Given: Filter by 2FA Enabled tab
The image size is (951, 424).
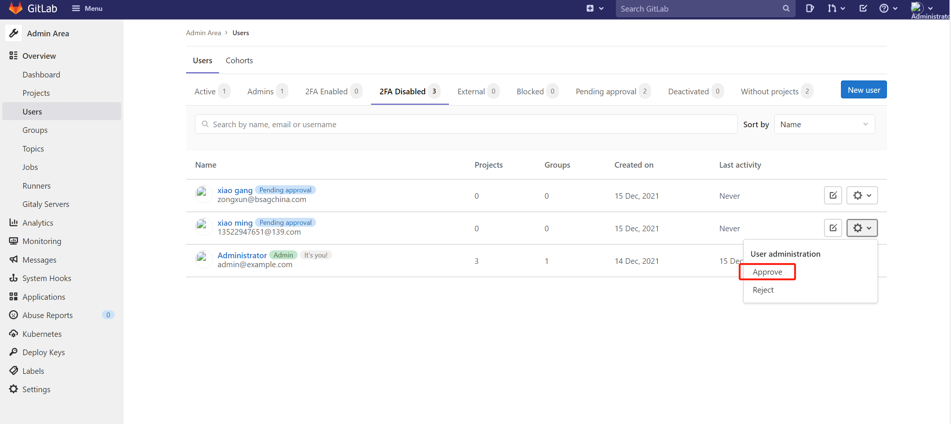Looking at the screenshot, I should (x=334, y=91).
